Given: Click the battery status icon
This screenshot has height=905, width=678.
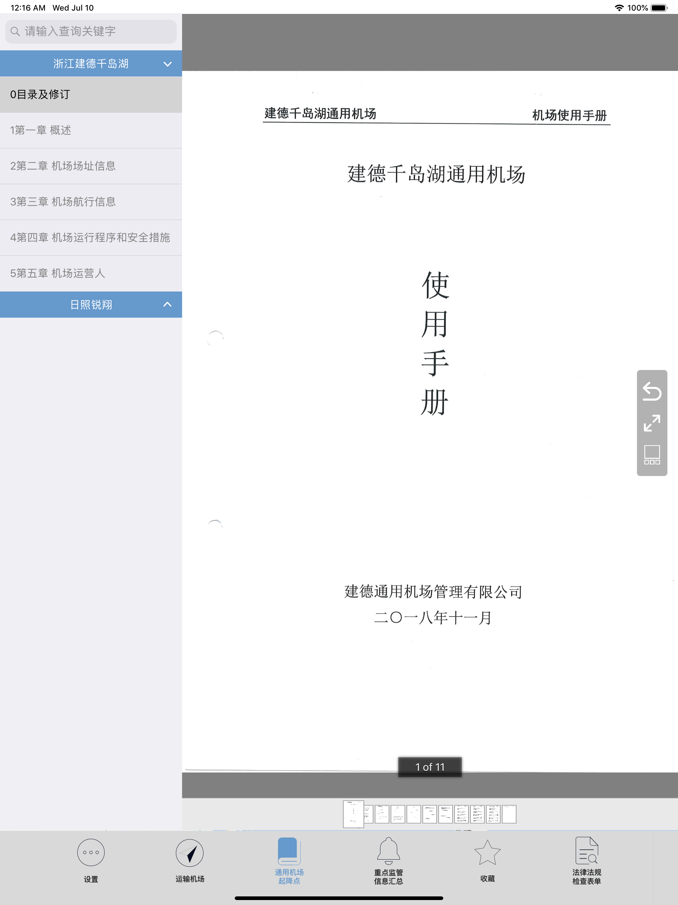Looking at the screenshot, I should coord(659,8).
